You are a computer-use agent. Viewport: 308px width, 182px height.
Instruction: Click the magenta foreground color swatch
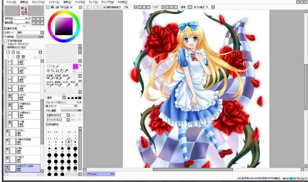tap(75, 67)
